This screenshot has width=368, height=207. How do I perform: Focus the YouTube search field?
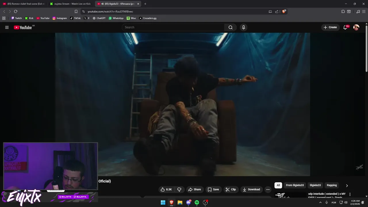[173, 27]
